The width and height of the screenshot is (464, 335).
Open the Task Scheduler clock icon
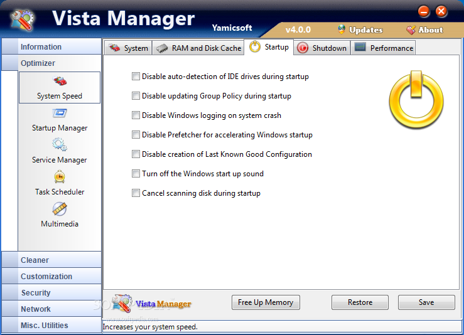60,177
